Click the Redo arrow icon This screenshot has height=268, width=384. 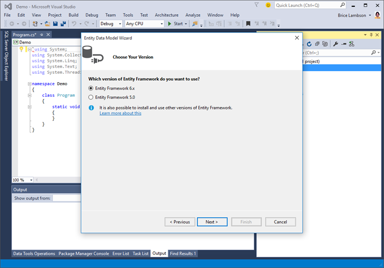tap(86, 24)
